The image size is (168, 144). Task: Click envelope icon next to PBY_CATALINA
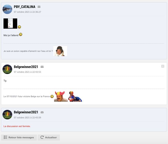[x=39, y=7]
